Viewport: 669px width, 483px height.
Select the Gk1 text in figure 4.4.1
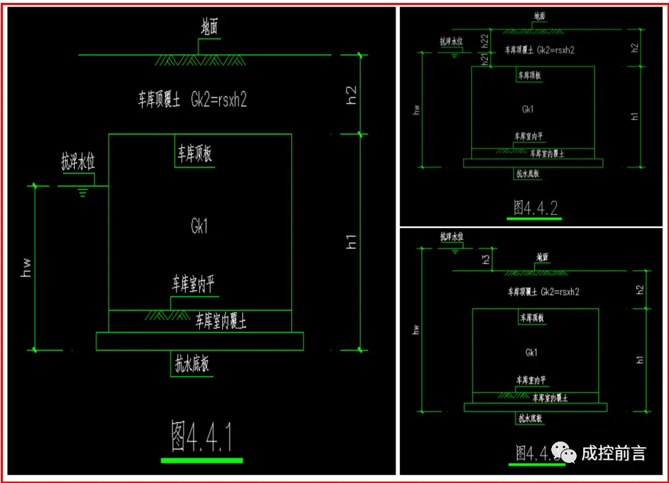[199, 226]
